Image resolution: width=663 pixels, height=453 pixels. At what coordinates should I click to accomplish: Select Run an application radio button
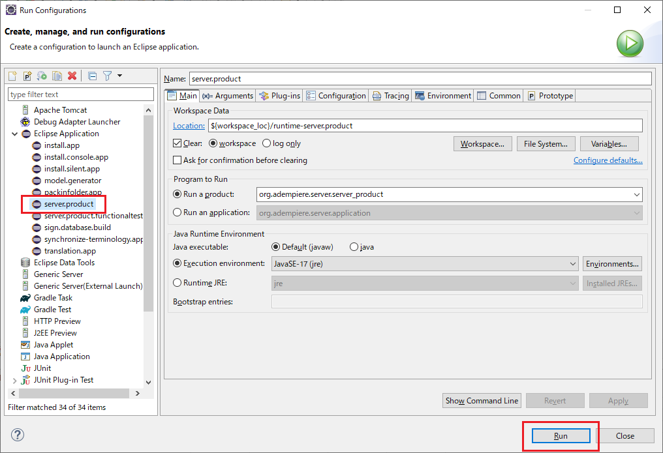pos(177,212)
